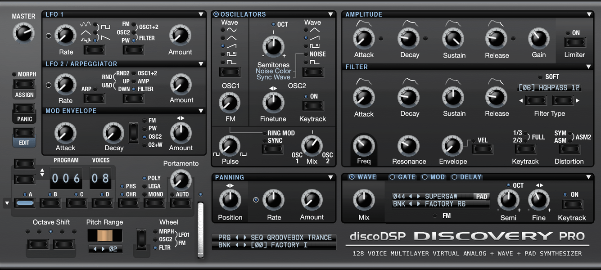Click the Filter Envelope knob
Screen dimensions: 601x270
[452, 145]
